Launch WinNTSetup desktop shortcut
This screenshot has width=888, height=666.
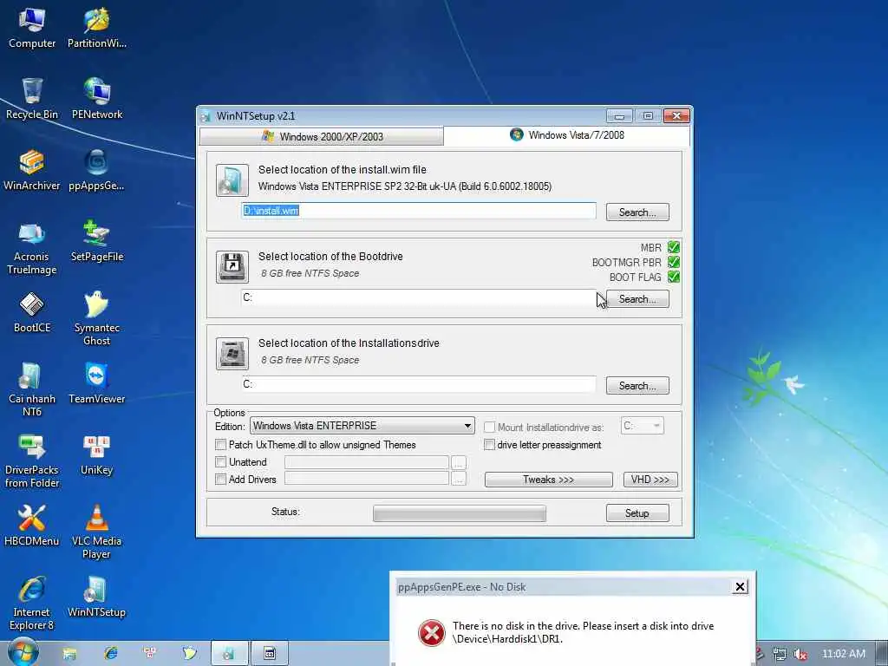[x=97, y=597]
